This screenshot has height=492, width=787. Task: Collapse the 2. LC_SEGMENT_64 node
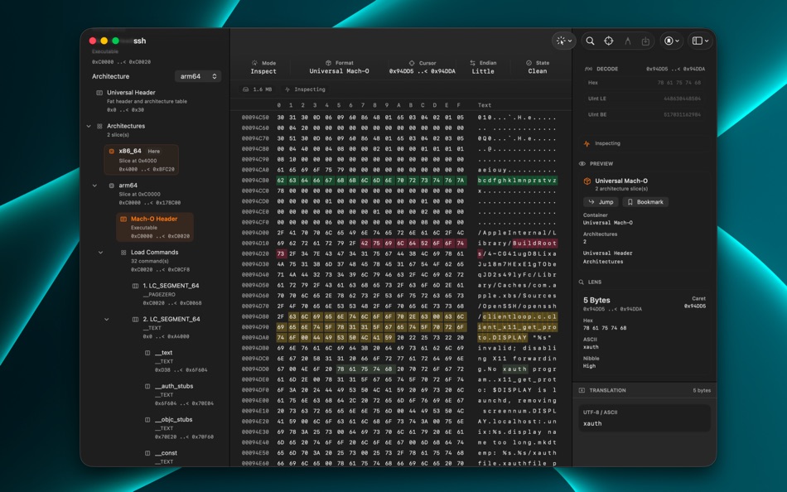pos(107,319)
